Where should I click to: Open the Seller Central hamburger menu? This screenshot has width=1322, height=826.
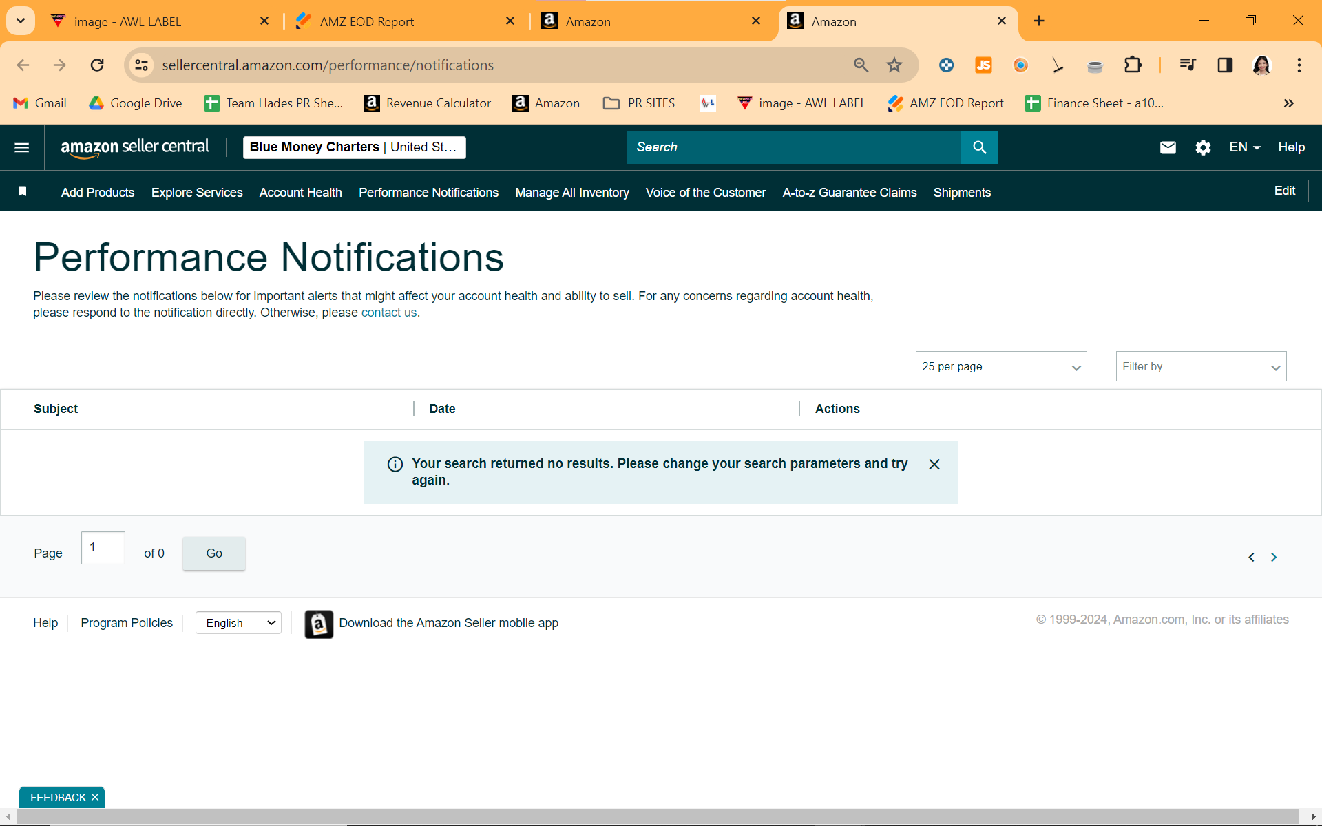[x=22, y=147]
